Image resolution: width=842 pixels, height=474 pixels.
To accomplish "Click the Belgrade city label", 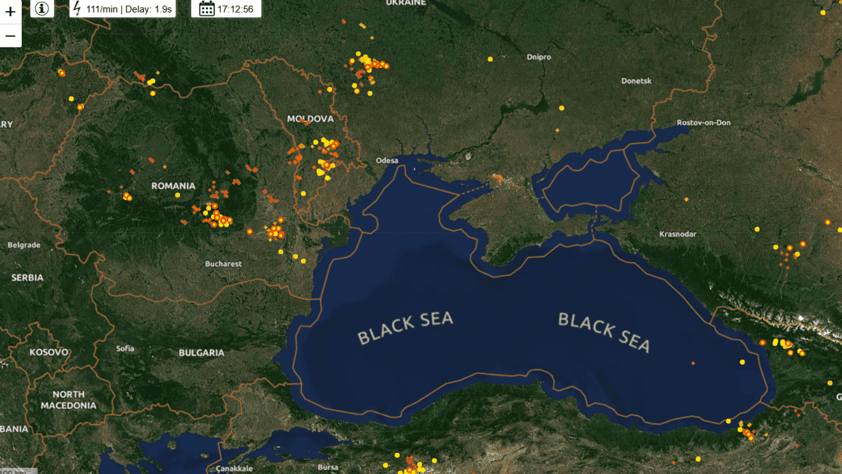I will pyautogui.click(x=24, y=245).
